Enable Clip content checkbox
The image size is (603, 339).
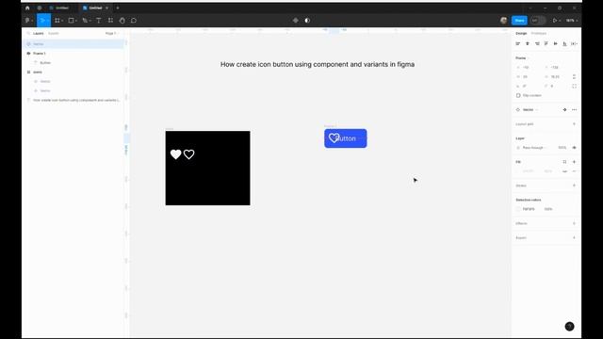(x=518, y=95)
